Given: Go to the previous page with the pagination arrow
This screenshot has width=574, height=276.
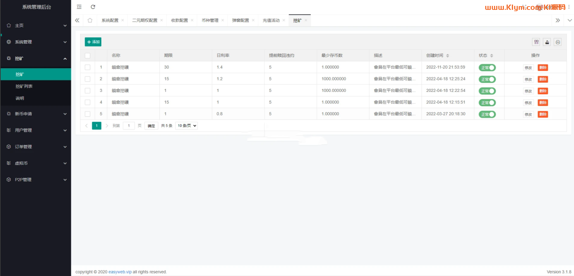Looking at the screenshot, I should (86, 126).
